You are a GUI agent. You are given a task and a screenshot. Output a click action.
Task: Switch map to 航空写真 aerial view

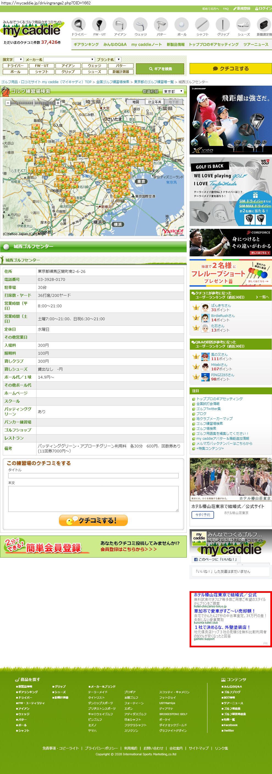(154, 102)
